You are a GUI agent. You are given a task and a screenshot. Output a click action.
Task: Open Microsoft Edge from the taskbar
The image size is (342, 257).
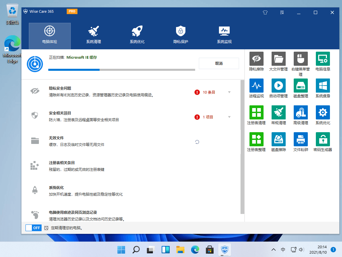[x=195, y=250]
